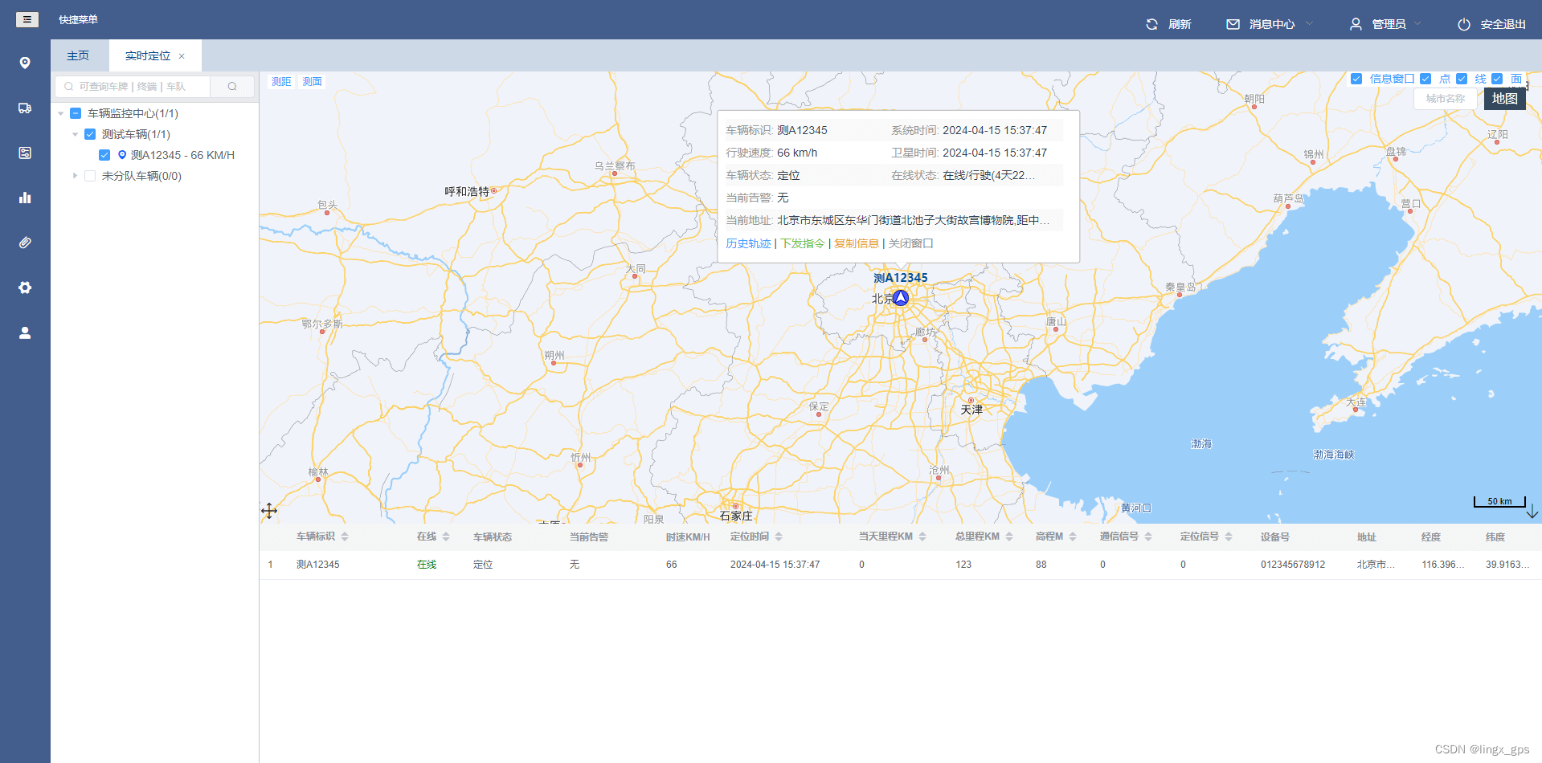Screen dimensions: 1542x763
Task: Open the 快捷菜单 menu label
Action: 79,19
